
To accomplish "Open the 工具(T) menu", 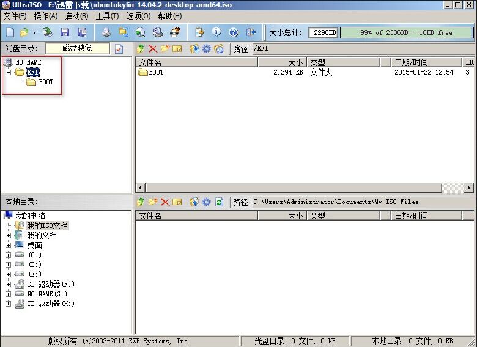I will point(107,16).
